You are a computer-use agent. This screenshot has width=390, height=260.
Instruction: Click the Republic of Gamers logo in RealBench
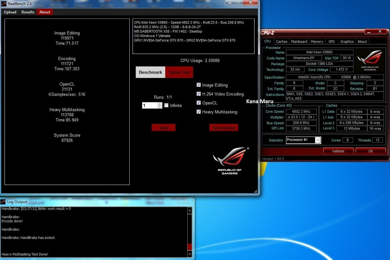pos(230,161)
